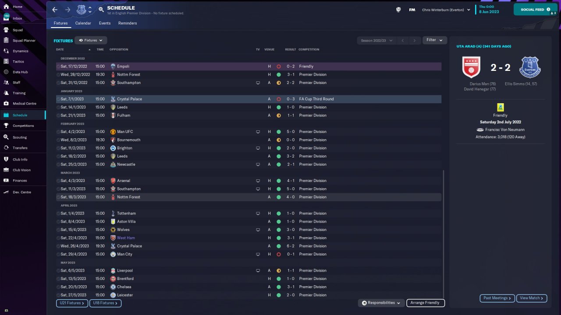561x315 pixels.
Task: Open U21 Fixtures
Action: click(x=72, y=303)
